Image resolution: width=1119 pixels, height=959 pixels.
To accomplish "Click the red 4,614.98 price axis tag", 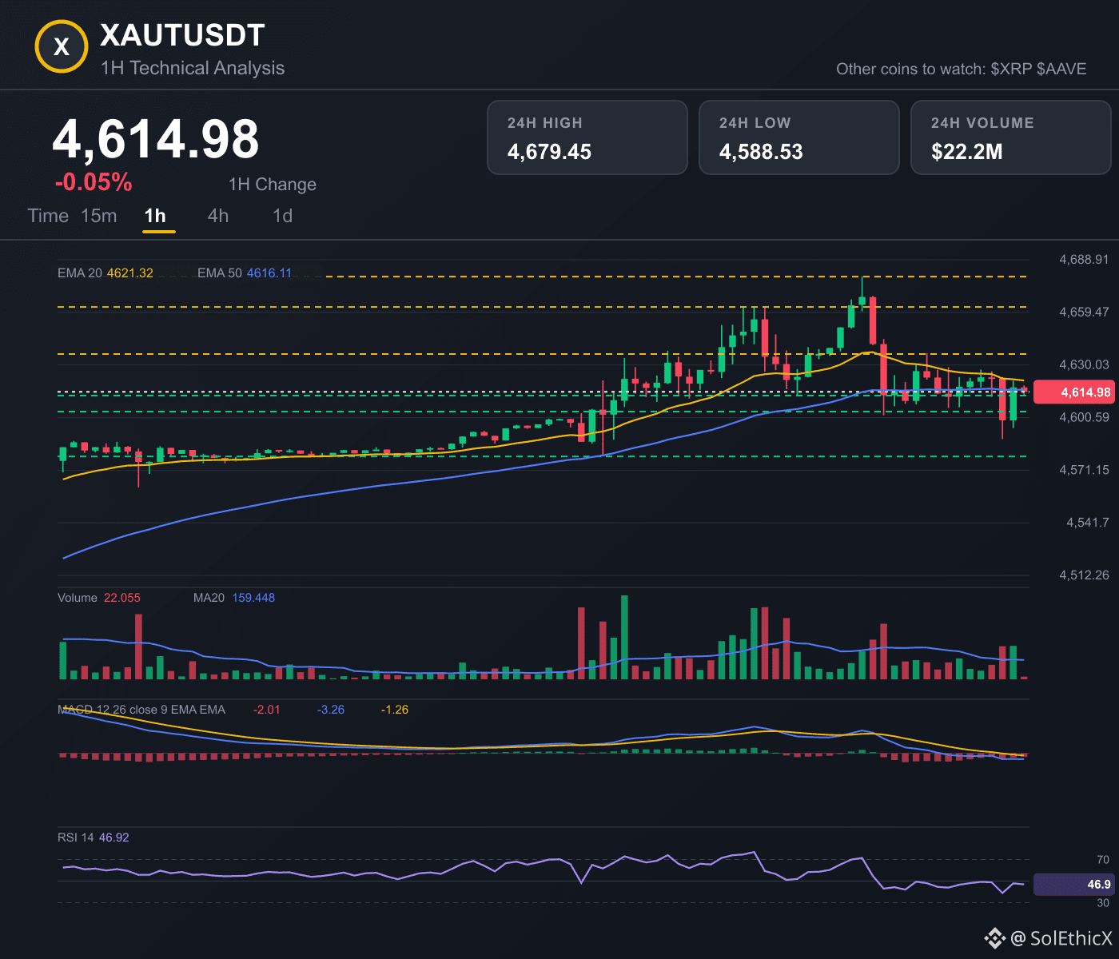I will click(x=1073, y=392).
